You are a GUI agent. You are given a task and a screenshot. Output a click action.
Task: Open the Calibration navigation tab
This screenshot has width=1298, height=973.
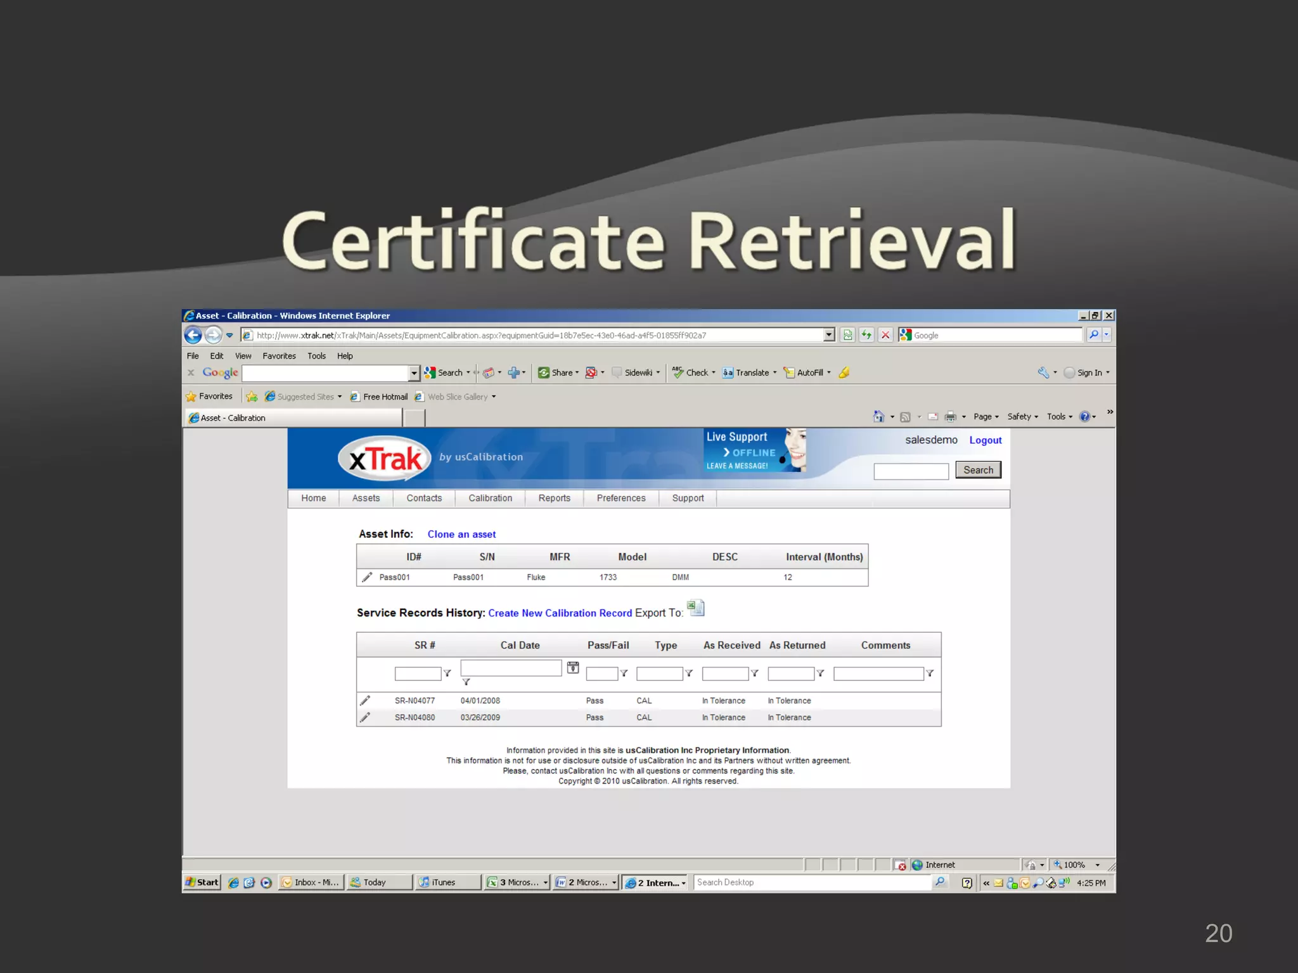[490, 499]
